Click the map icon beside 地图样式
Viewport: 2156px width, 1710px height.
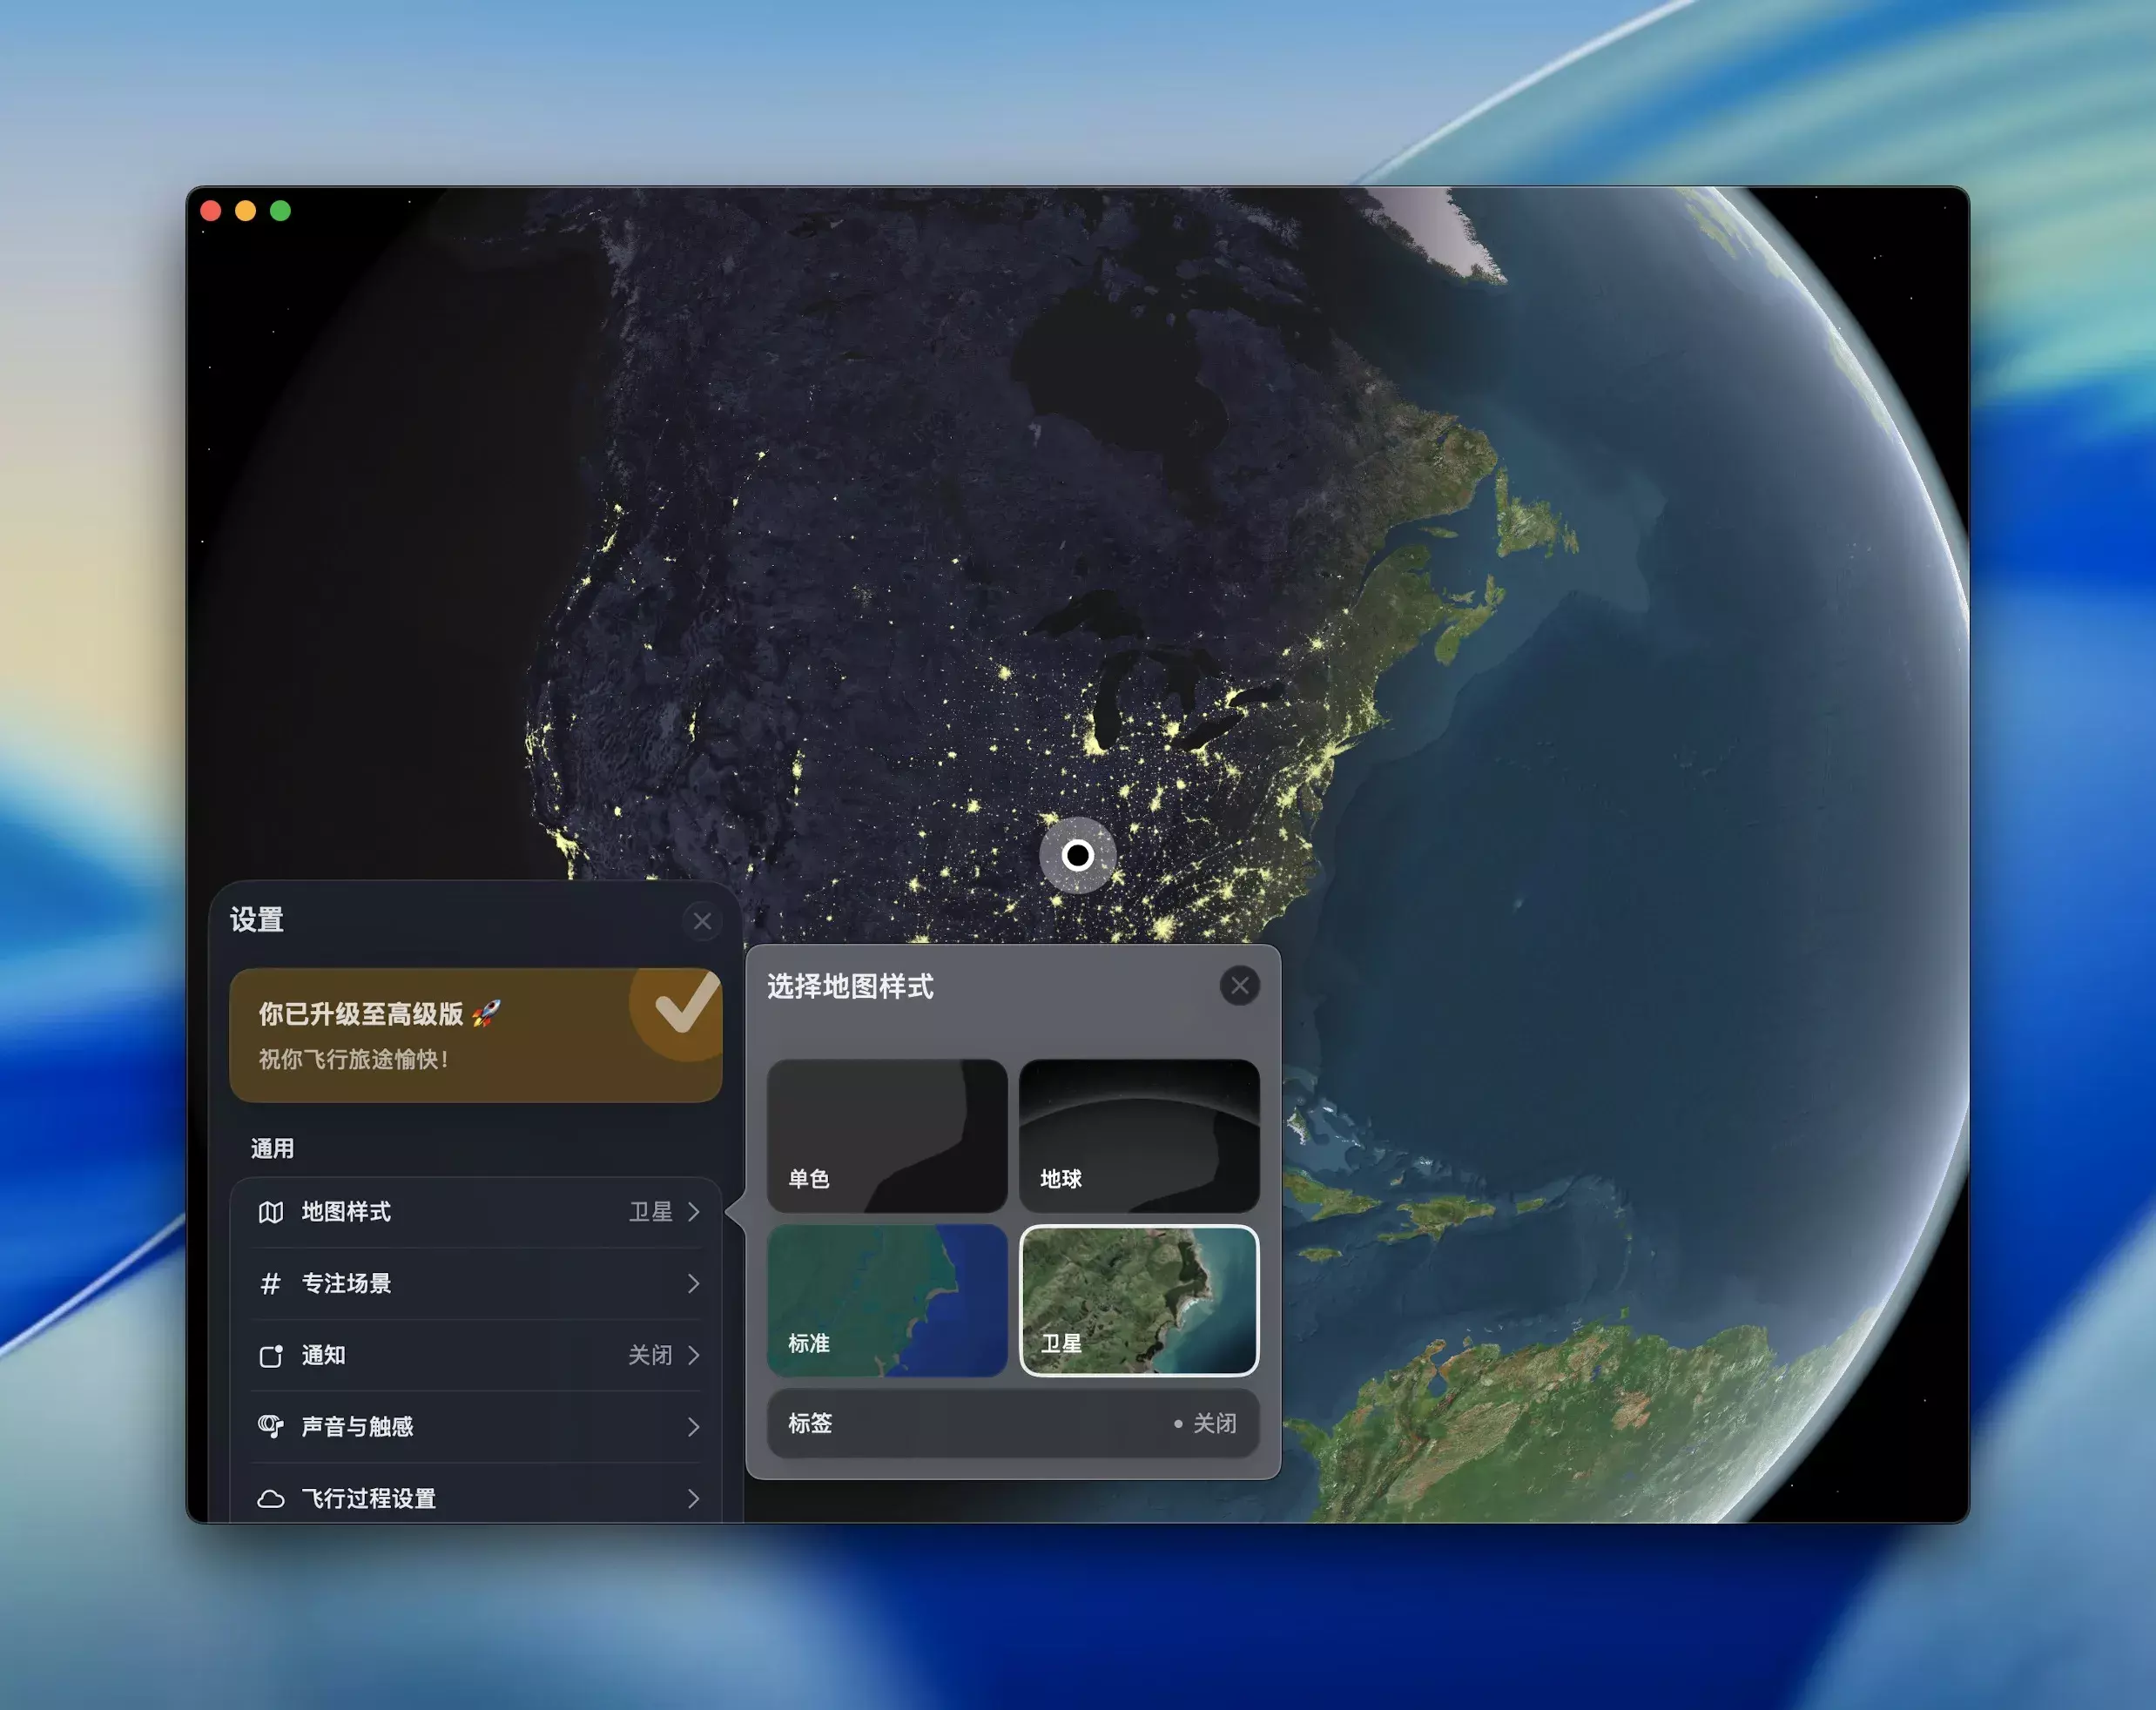pyautogui.click(x=271, y=1212)
